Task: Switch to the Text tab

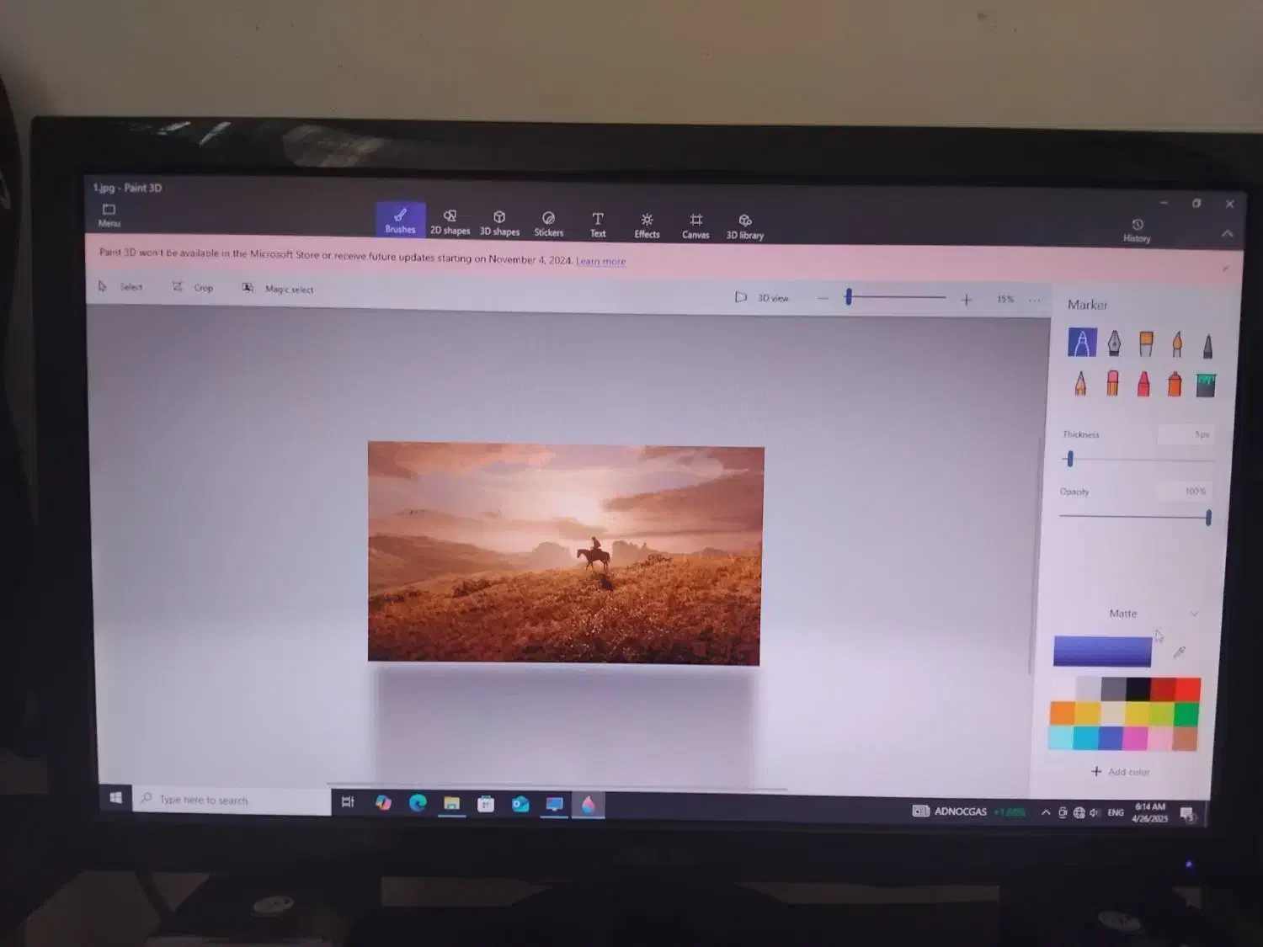Action: coord(598,225)
